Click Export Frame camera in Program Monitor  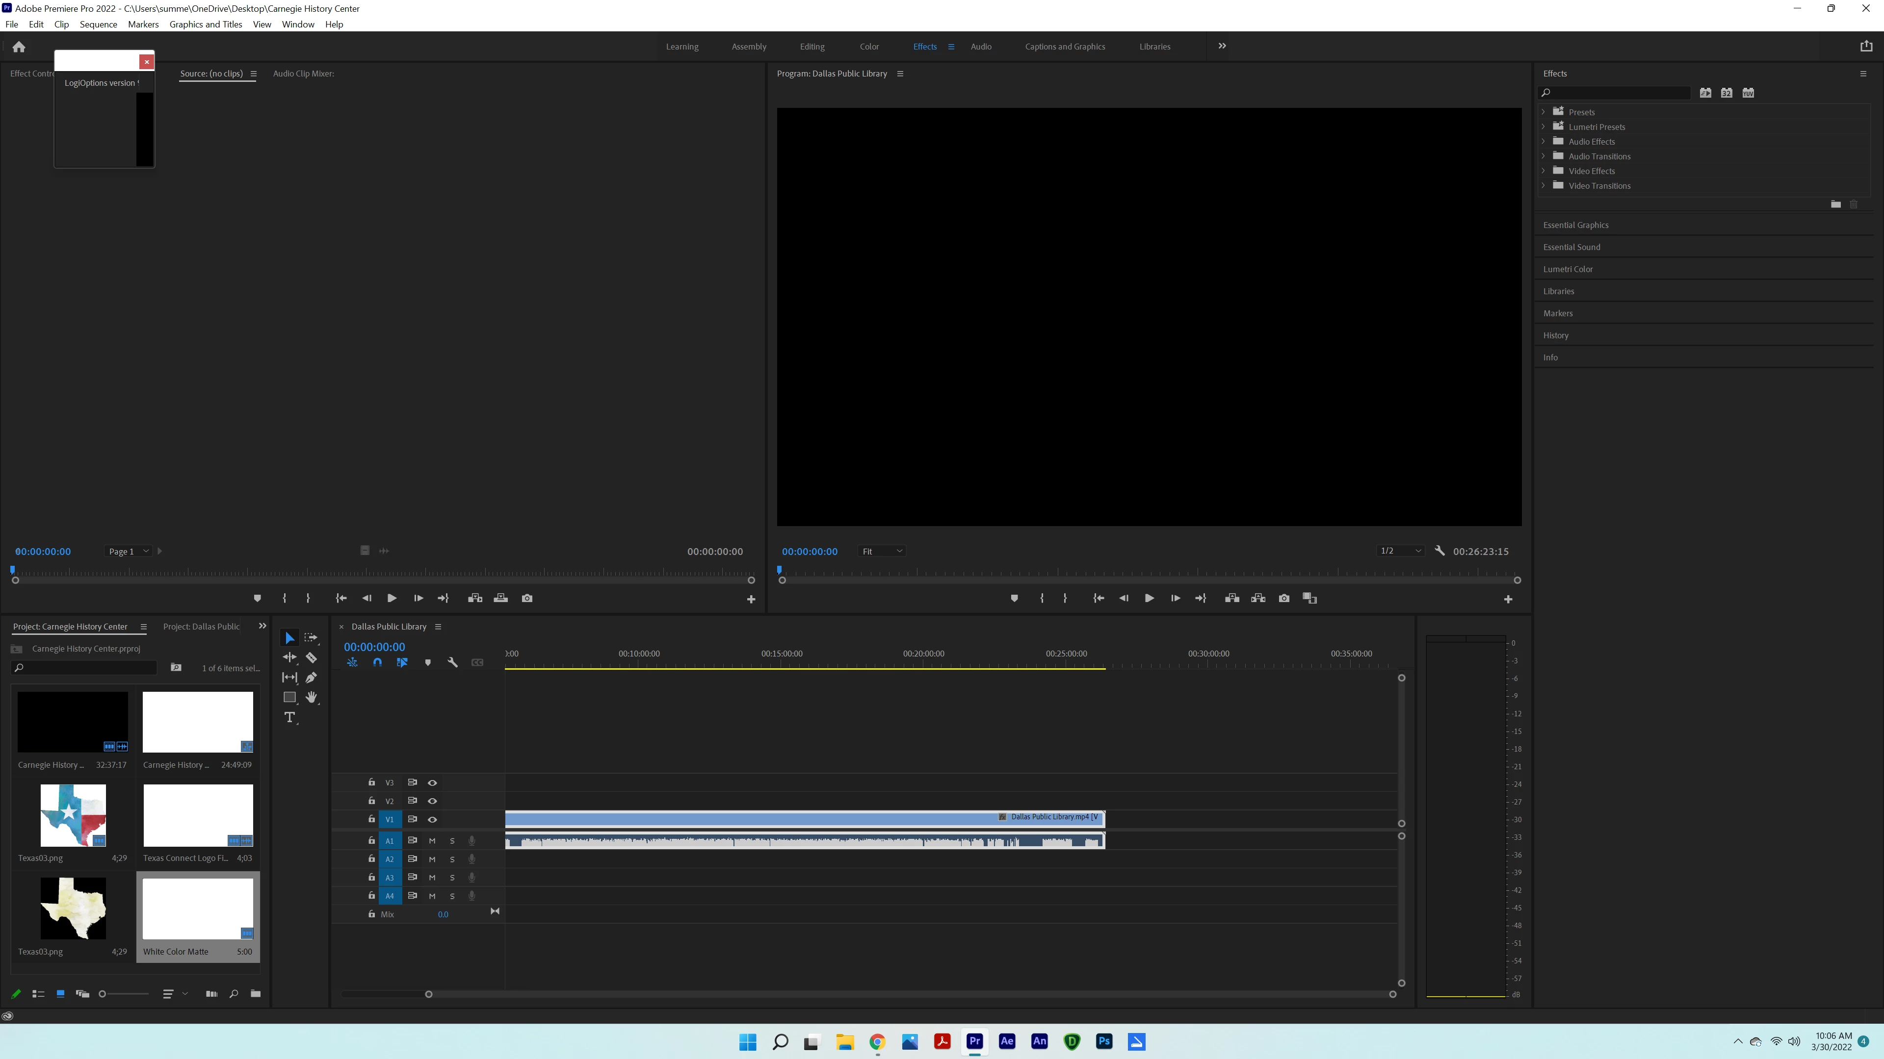[x=1283, y=599]
